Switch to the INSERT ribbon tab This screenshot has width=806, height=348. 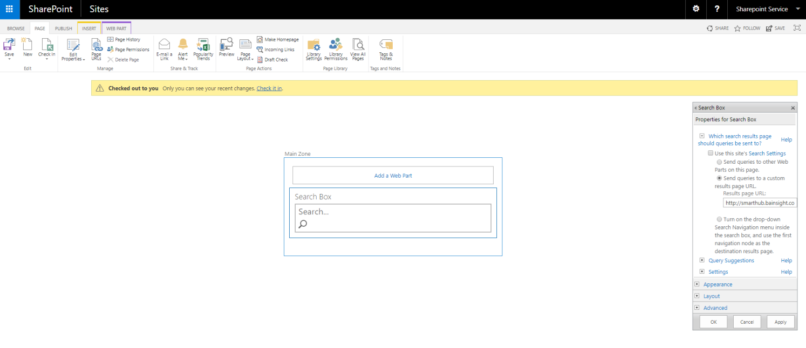click(x=89, y=29)
